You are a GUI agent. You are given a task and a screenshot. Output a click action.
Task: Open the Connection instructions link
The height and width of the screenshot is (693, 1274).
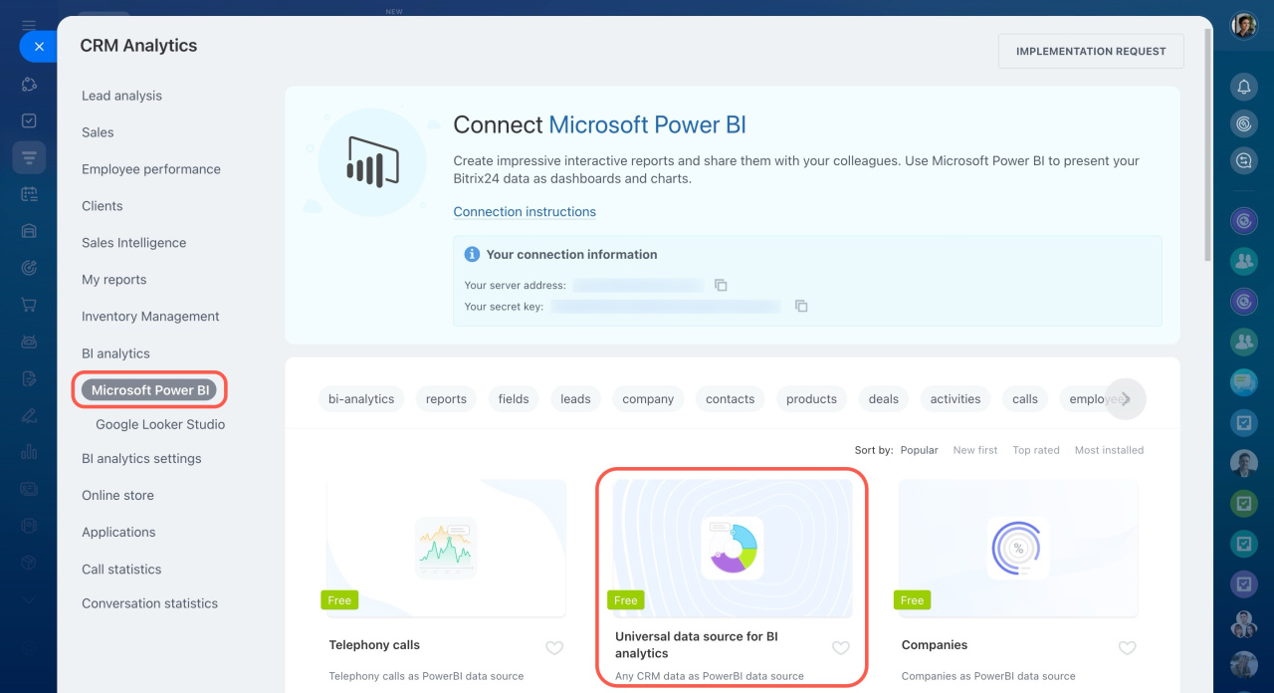tap(525, 212)
